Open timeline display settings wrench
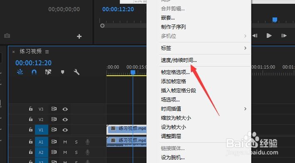 [77, 72]
